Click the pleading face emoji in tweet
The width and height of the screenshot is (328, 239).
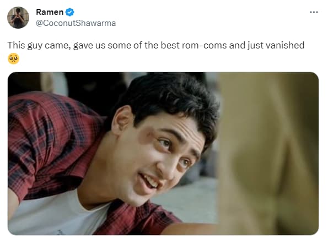point(13,59)
